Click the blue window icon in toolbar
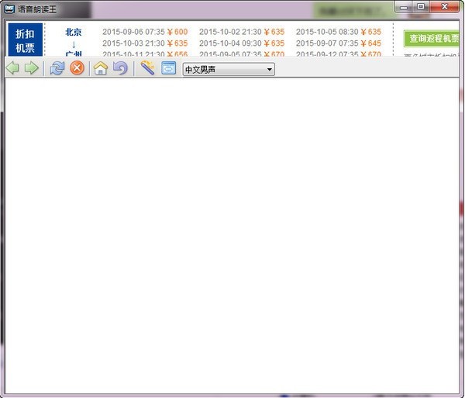This screenshot has width=465, height=398. click(168, 68)
